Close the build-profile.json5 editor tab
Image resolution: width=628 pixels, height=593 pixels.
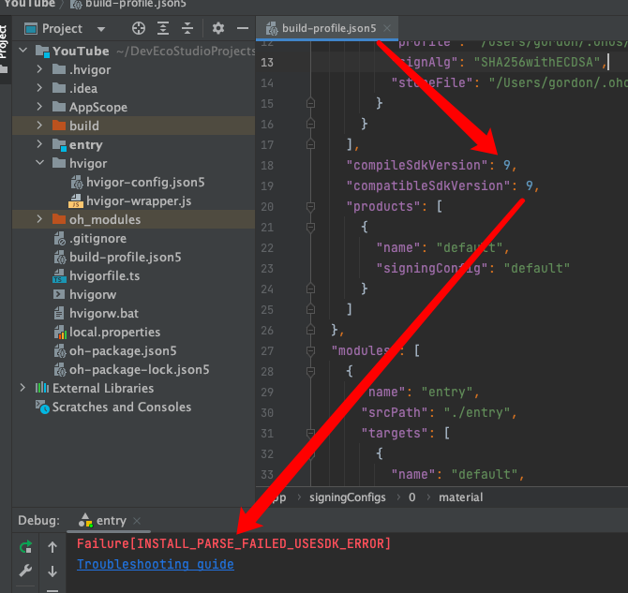click(387, 28)
